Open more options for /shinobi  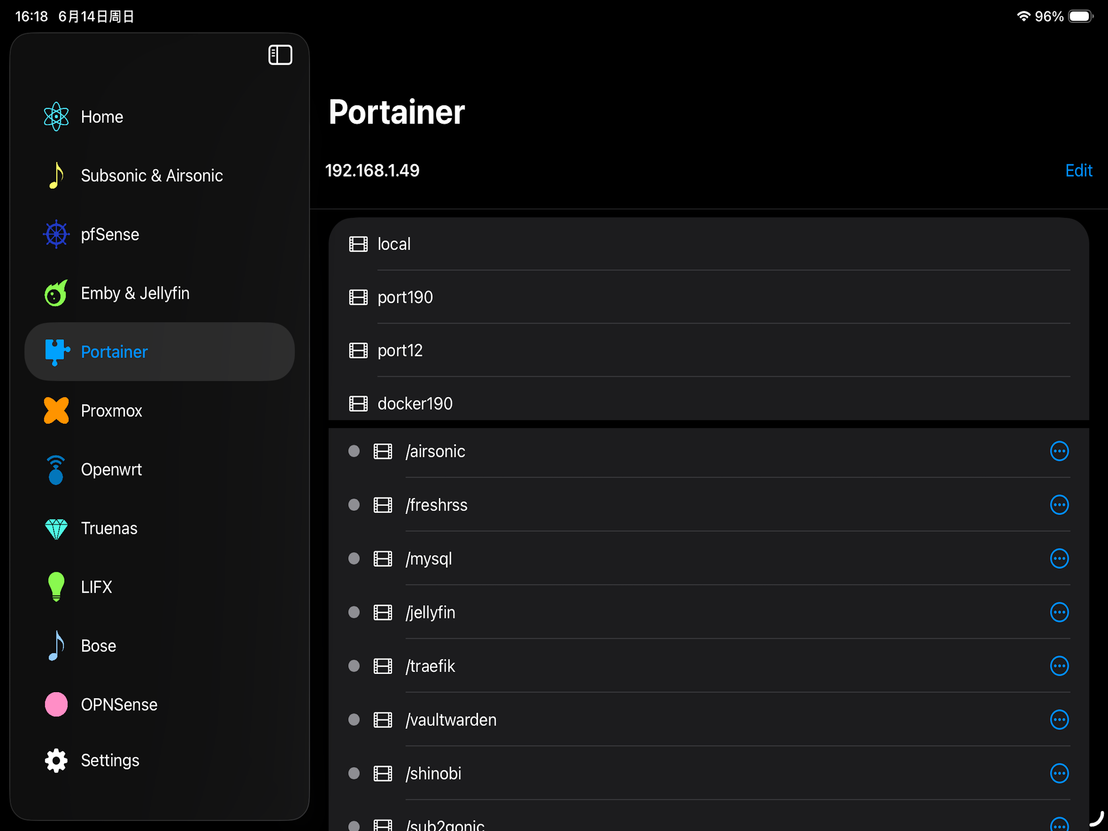[1059, 773]
